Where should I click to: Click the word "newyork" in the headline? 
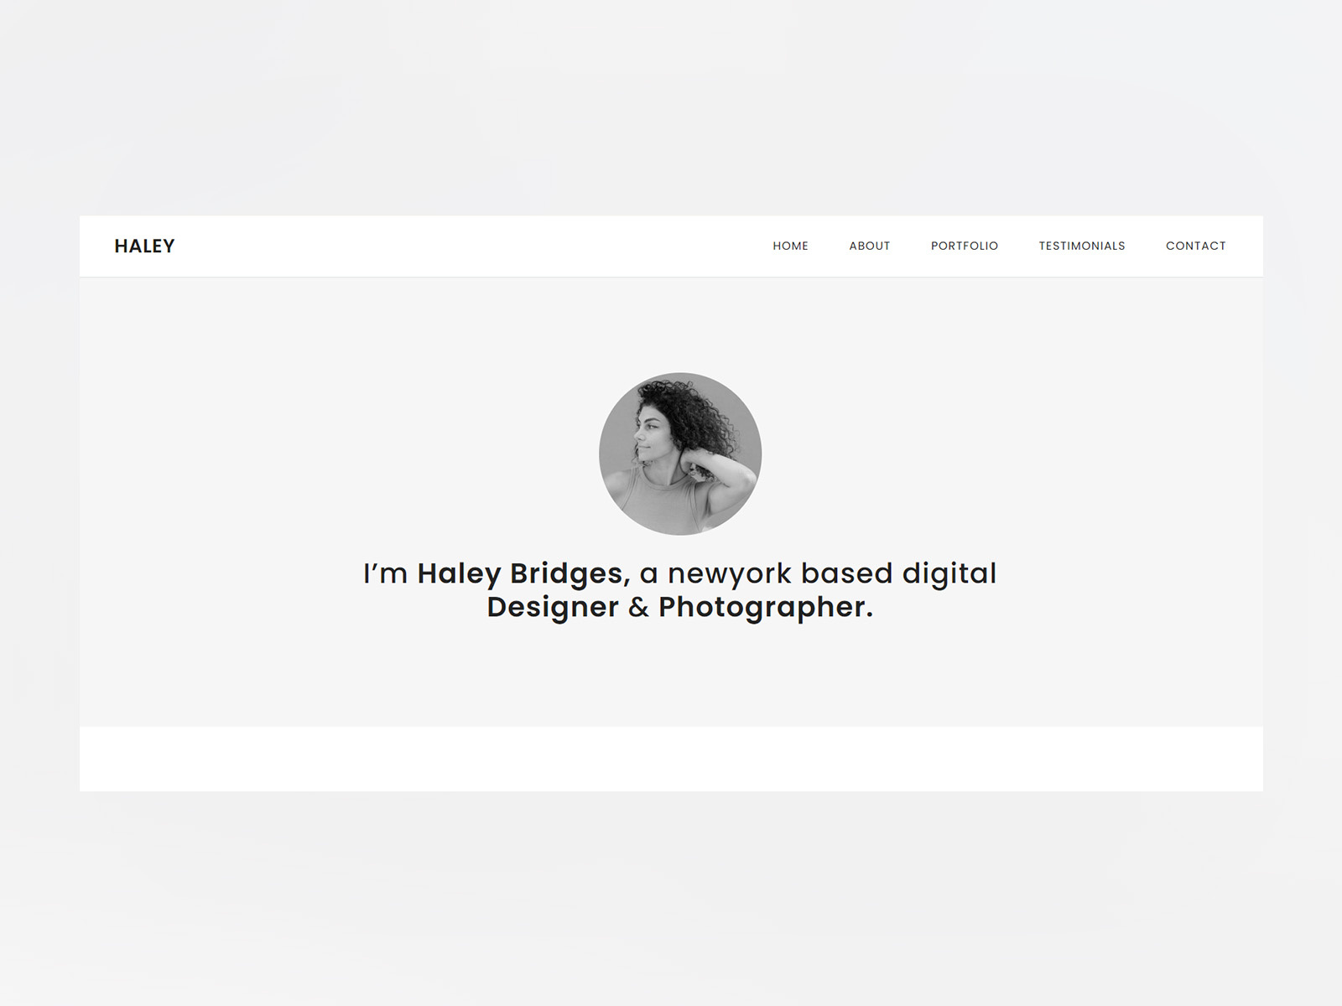(730, 574)
